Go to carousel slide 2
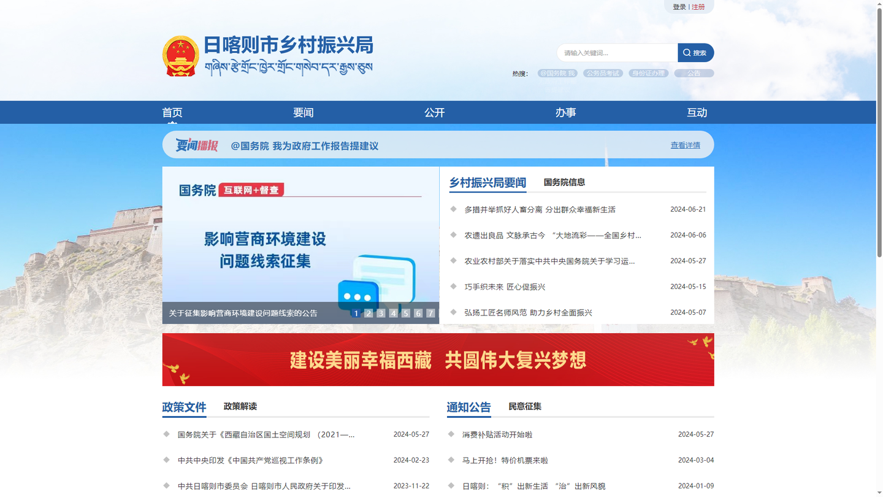Image resolution: width=883 pixels, height=497 pixels. pos(369,313)
